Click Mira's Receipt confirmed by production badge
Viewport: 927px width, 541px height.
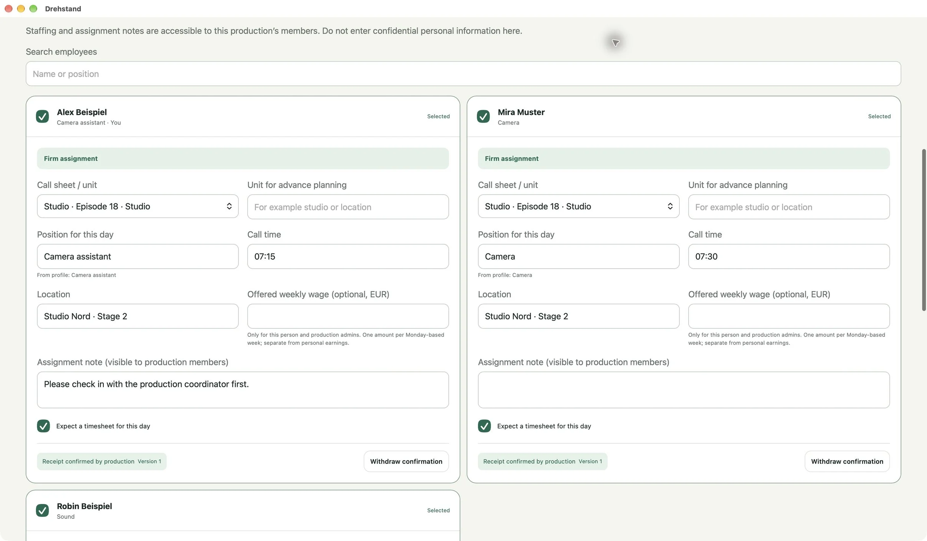pos(542,461)
